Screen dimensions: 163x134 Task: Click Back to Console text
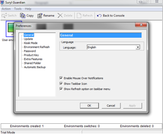[x=114, y=16]
